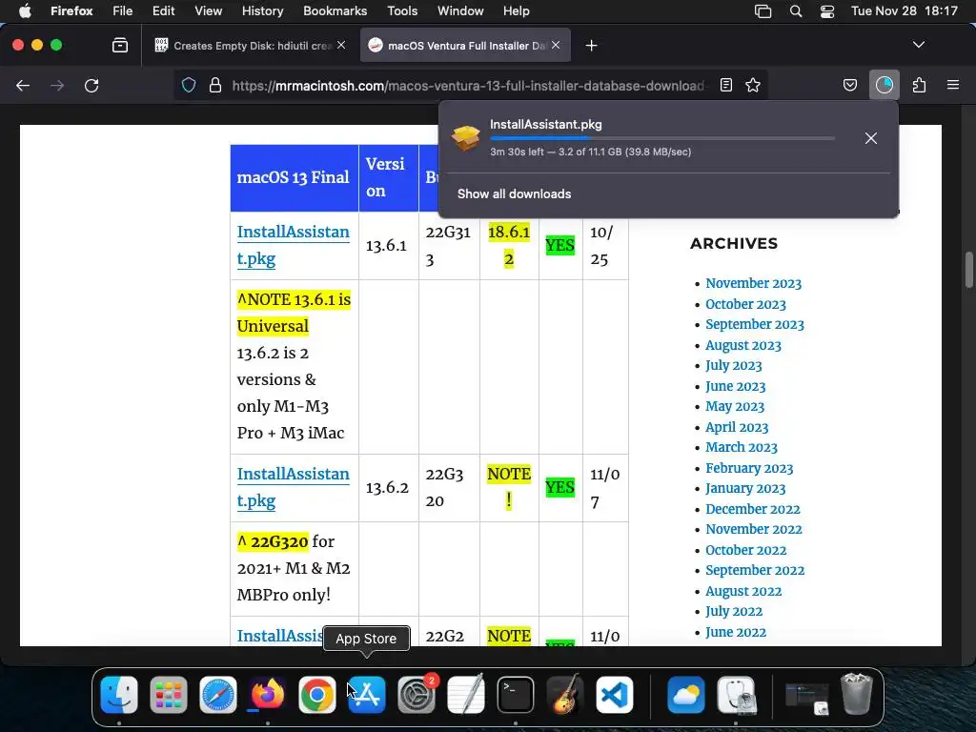Image resolution: width=976 pixels, height=732 pixels.
Task: Open Terminal from the Dock
Action: (x=516, y=694)
